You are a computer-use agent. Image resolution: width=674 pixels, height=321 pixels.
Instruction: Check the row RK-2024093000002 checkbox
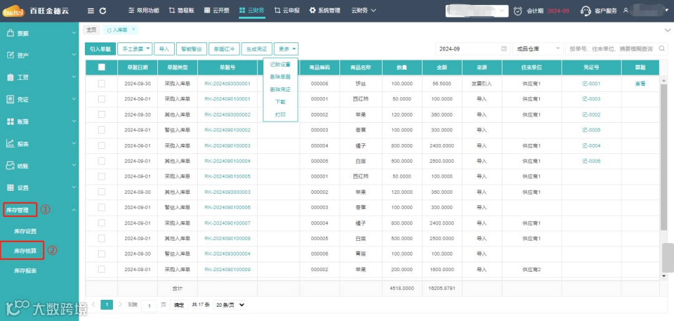(x=102, y=115)
